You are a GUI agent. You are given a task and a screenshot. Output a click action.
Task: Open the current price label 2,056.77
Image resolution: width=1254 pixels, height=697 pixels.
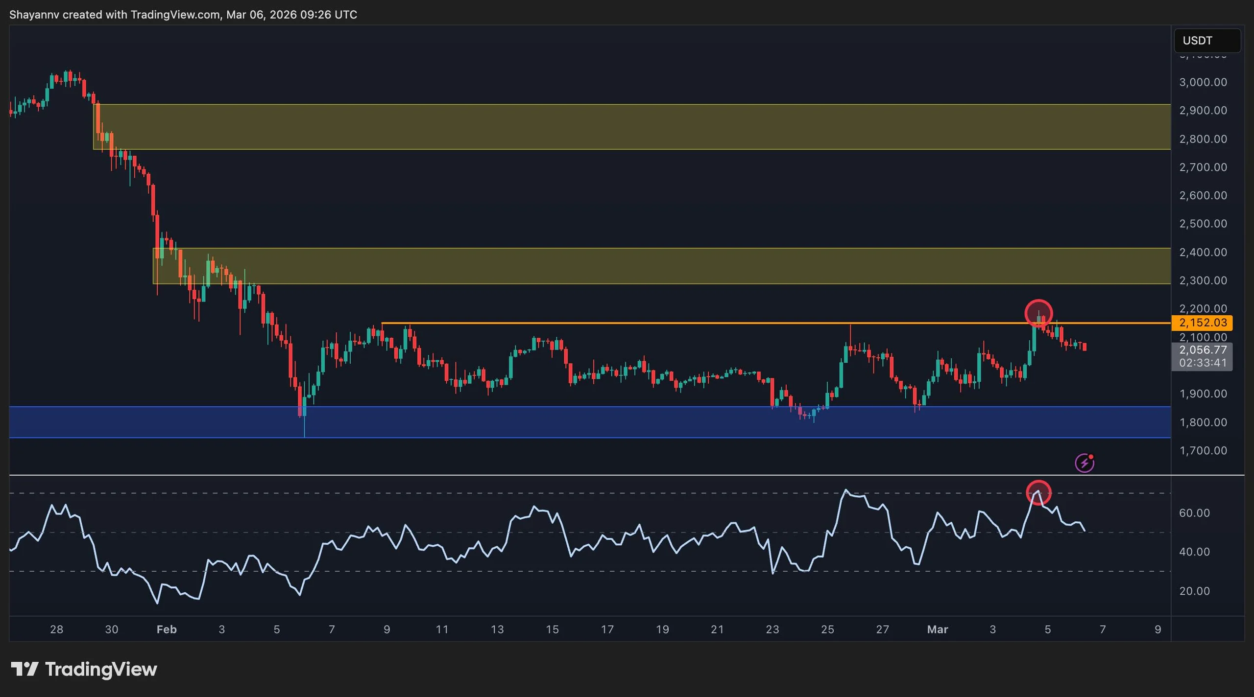coord(1202,350)
